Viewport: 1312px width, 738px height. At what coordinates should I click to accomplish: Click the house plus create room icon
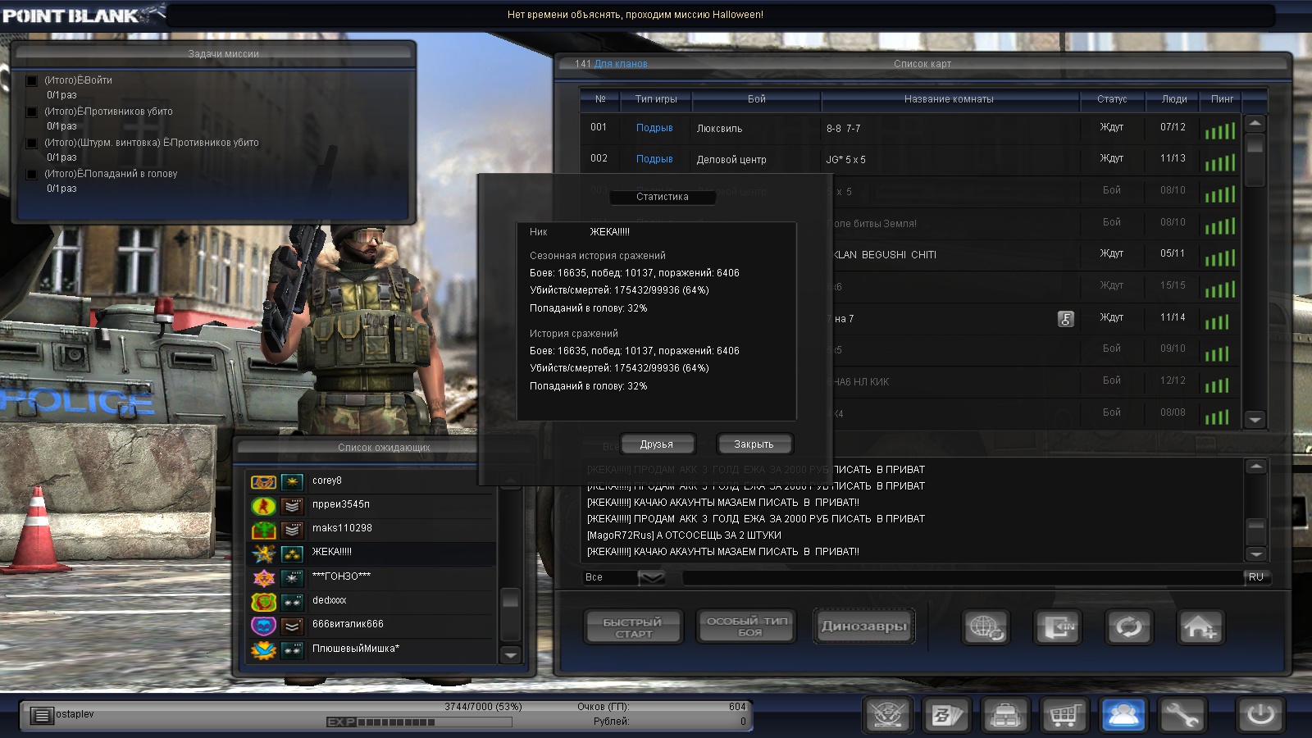click(1200, 627)
